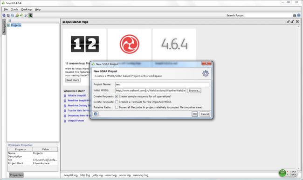303x180 pixels.
Task: Click the green network monitor widget icon
Action: [282, 173]
